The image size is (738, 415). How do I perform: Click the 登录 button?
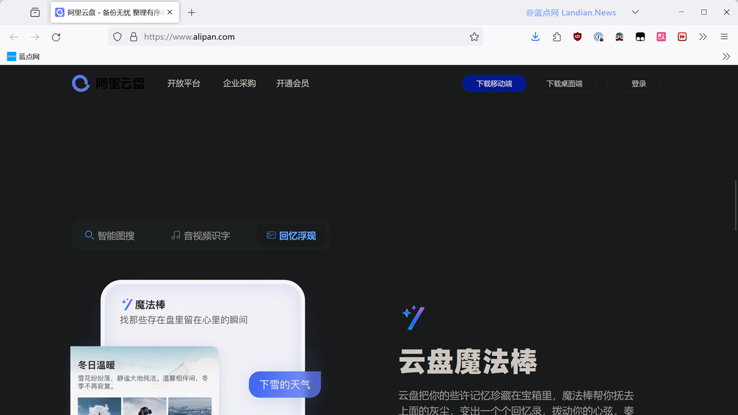[639, 84]
